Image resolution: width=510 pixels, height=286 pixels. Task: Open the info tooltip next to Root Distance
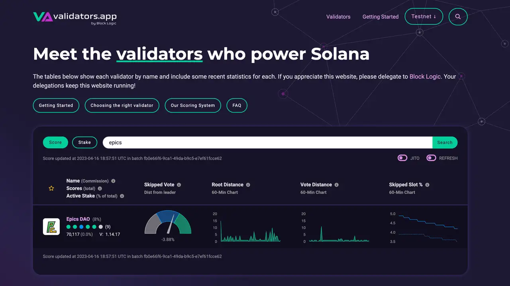coord(248,184)
